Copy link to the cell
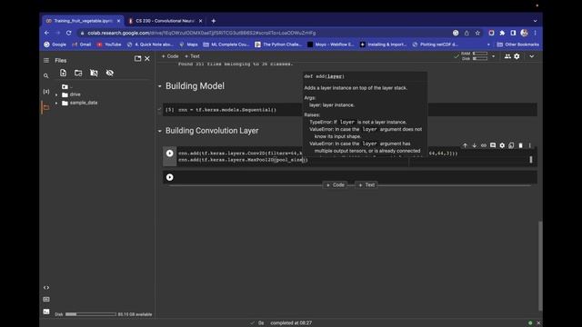Image resolution: width=582 pixels, height=327 pixels. point(484,145)
